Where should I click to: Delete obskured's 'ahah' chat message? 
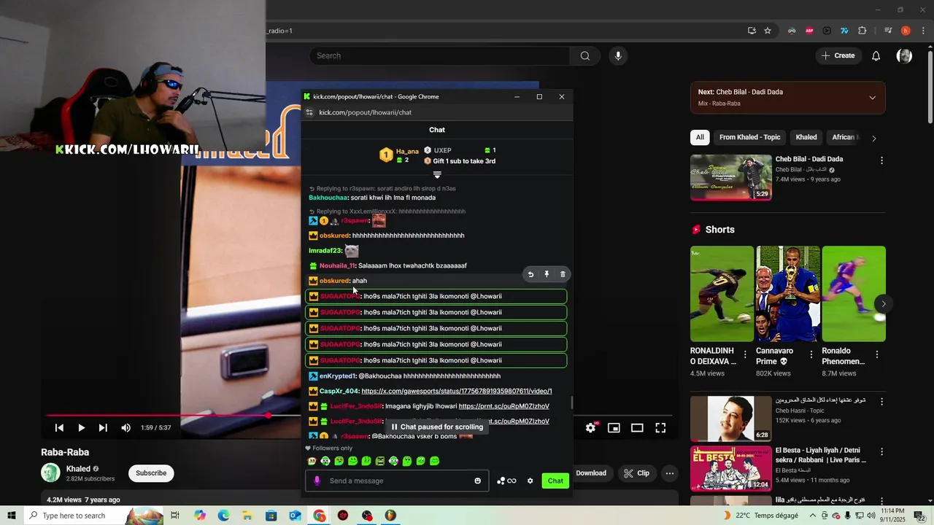(x=563, y=274)
